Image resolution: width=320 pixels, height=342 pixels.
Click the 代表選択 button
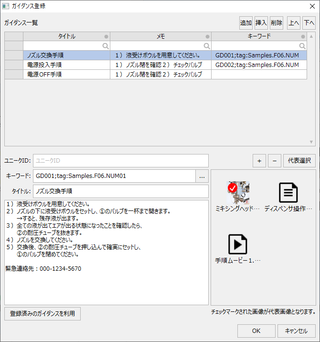point(299,161)
